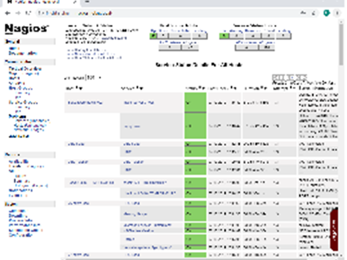This screenshot has height=260, width=347.
Task: Focus the browser address bar
Action: 173,13
